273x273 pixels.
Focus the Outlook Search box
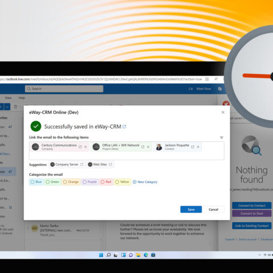pyautogui.click(x=64, y=89)
